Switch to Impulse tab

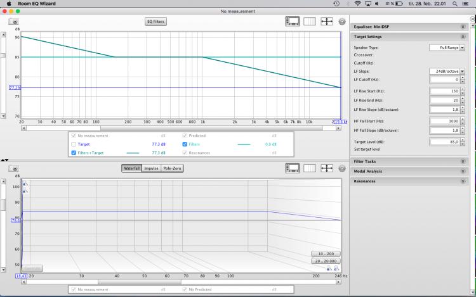tap(151, 168)
